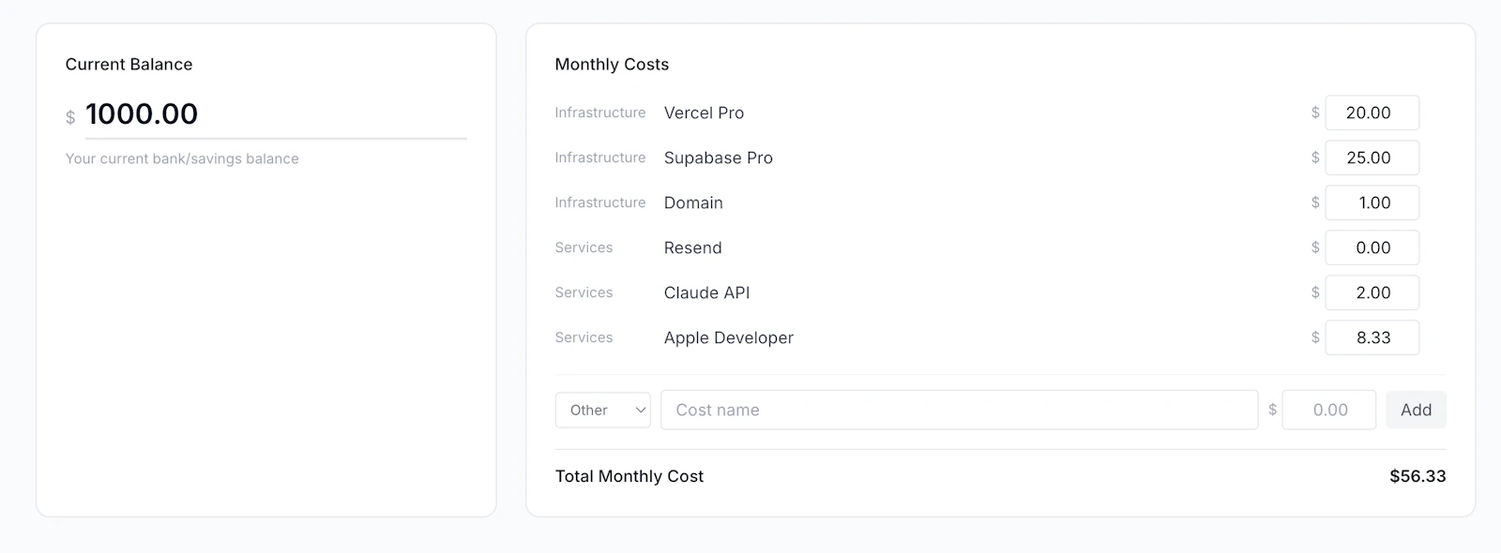The height and width of the screenshot is (553, 1501).
Task: Select the Vercel Pro label
Action: [704, 112]
